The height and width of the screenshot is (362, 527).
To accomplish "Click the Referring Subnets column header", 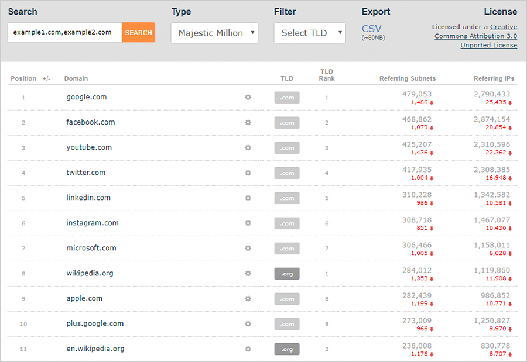I will coord(408,78).
